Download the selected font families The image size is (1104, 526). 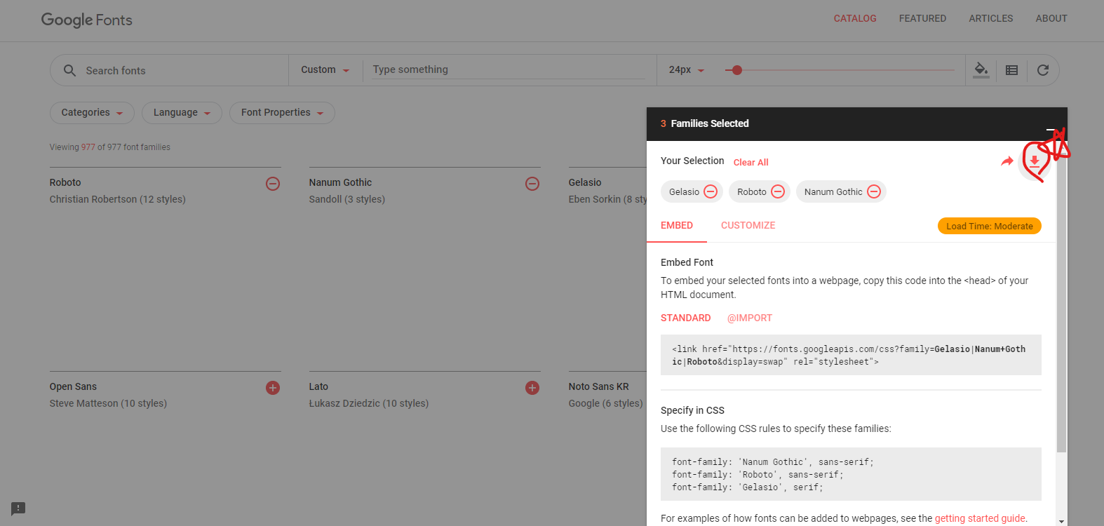(1034, 162)
